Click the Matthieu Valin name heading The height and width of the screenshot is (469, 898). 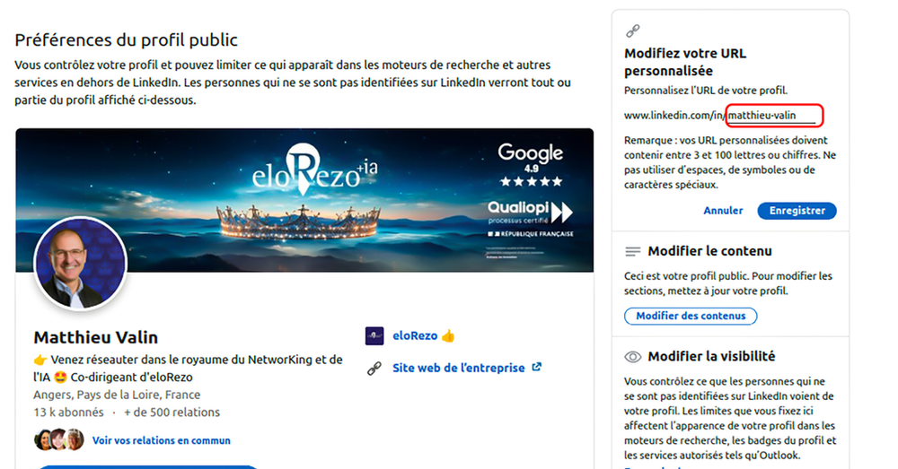[96, 337]
